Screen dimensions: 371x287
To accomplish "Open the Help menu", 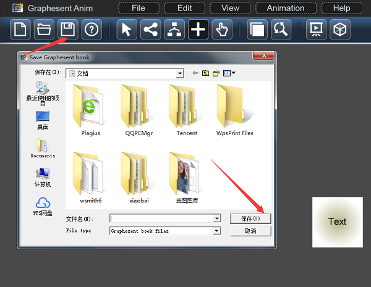I will (x=342, y=8).
